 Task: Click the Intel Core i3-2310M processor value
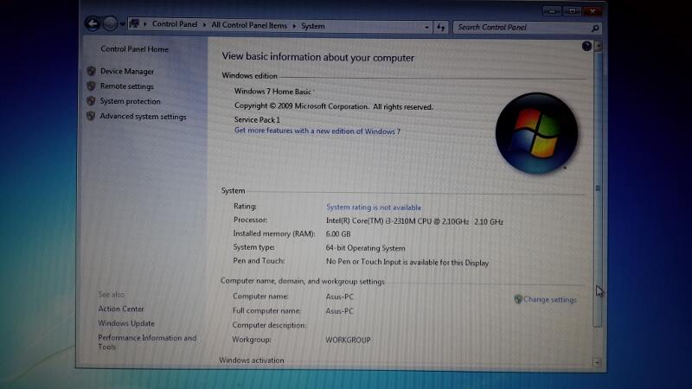(414, 221)
